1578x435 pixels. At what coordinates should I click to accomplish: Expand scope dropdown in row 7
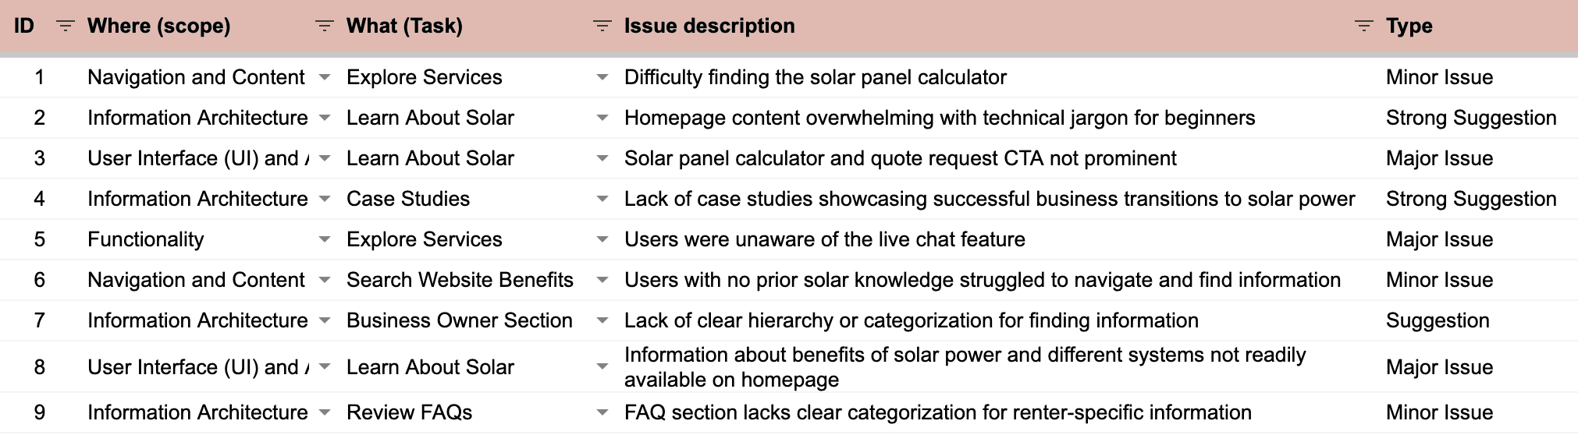pyautogui.click(x=325, y=320)
